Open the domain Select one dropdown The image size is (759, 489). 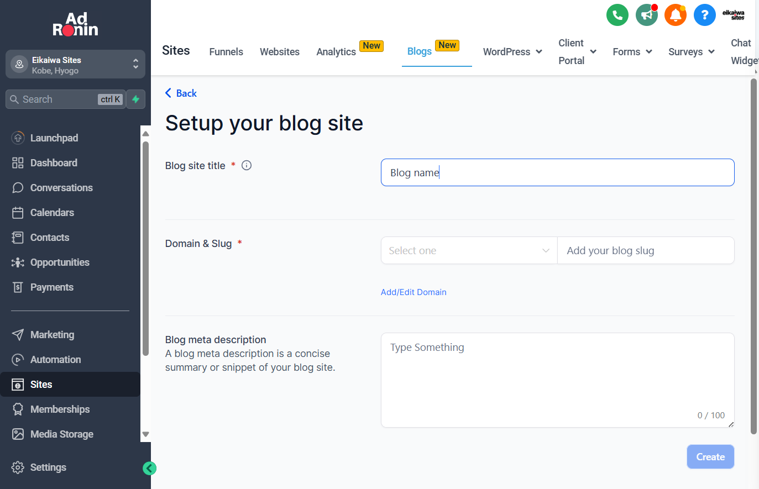(469, 250)
